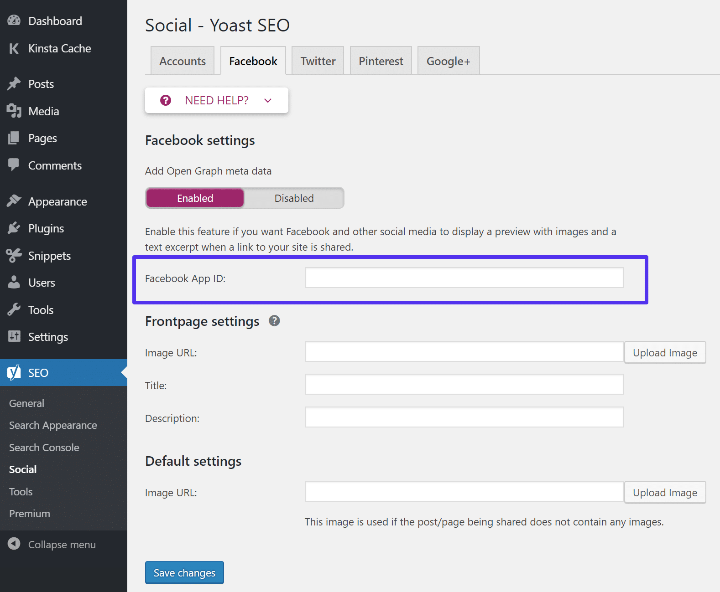This screenshot has height=592, width=720.
Task: Click the Kinsta Cache K icon
Action: click(14, 48)
